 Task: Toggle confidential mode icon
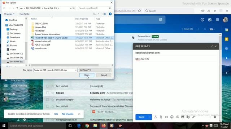click(188, 117)
